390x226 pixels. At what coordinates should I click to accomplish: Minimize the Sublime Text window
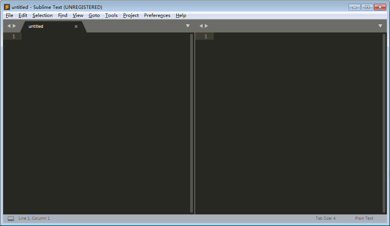[x=354, y=7]
